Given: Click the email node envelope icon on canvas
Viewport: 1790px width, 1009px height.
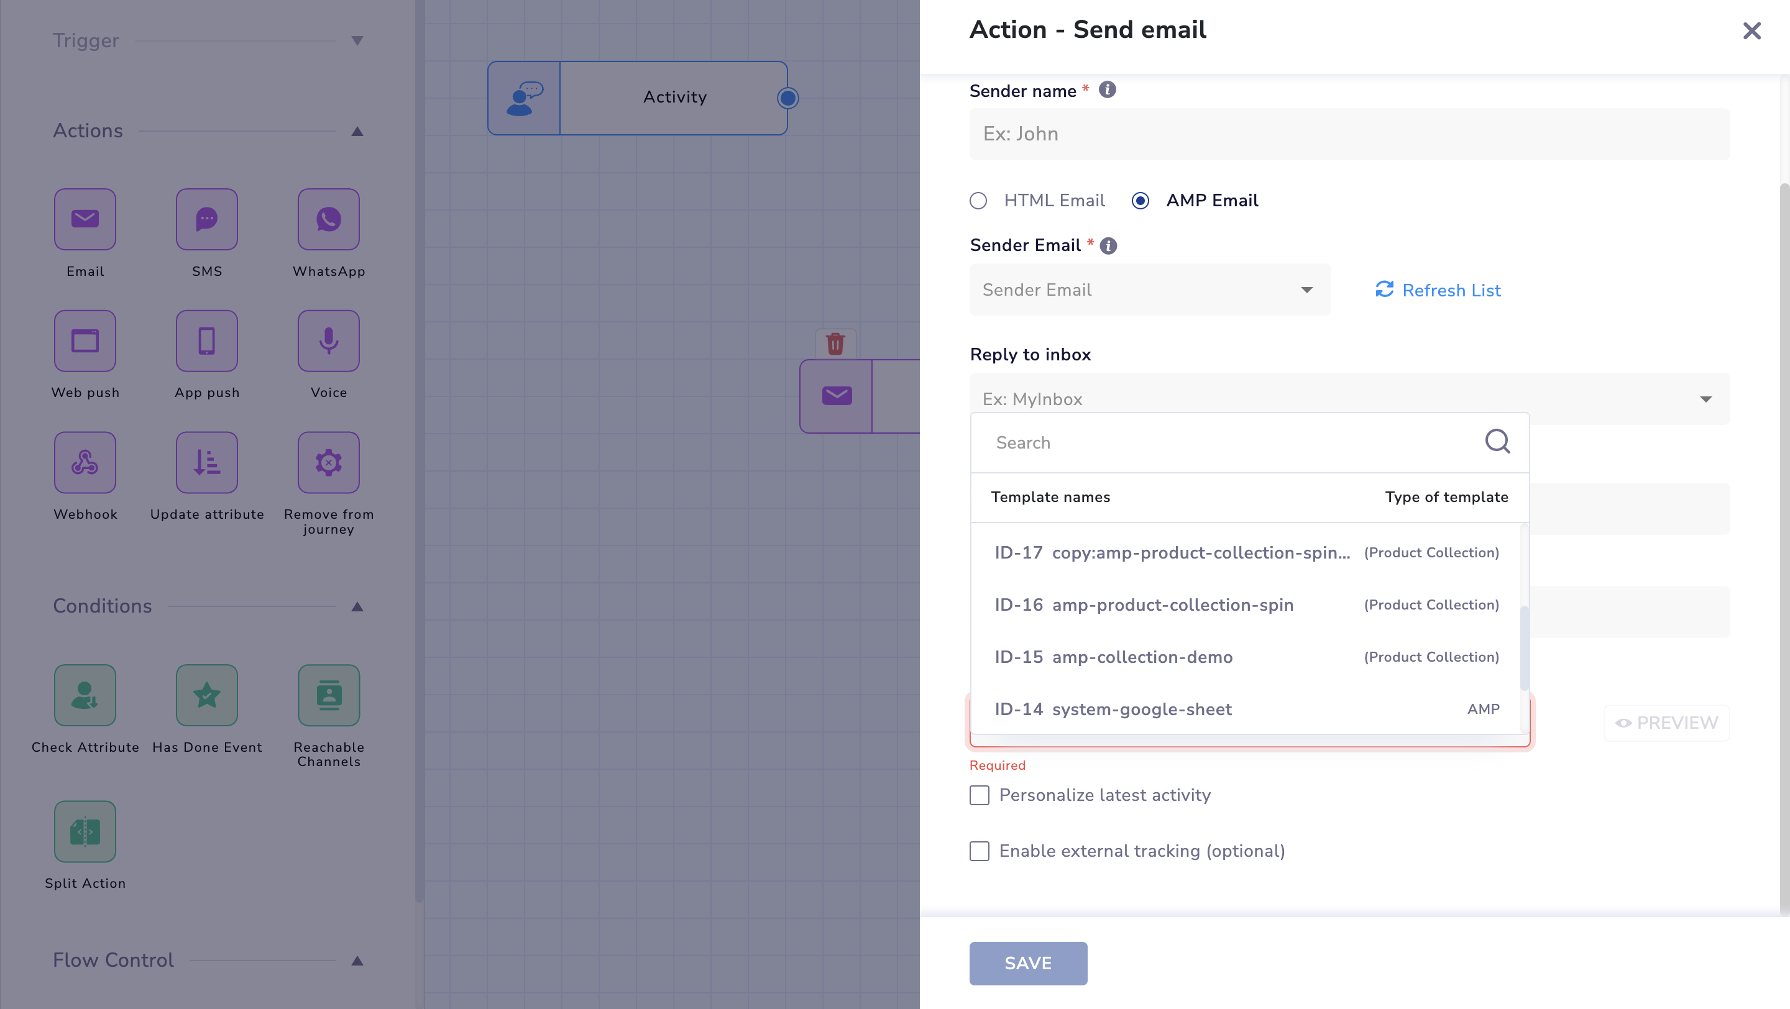Looking at the screenshot, I should click(837, 396).
